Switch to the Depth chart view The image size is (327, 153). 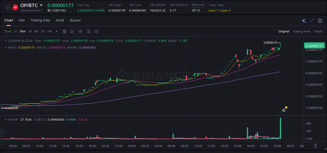pyautogui.click(x=318, y=31)
